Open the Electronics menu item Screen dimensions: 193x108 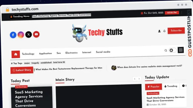[x=71, y=53]
